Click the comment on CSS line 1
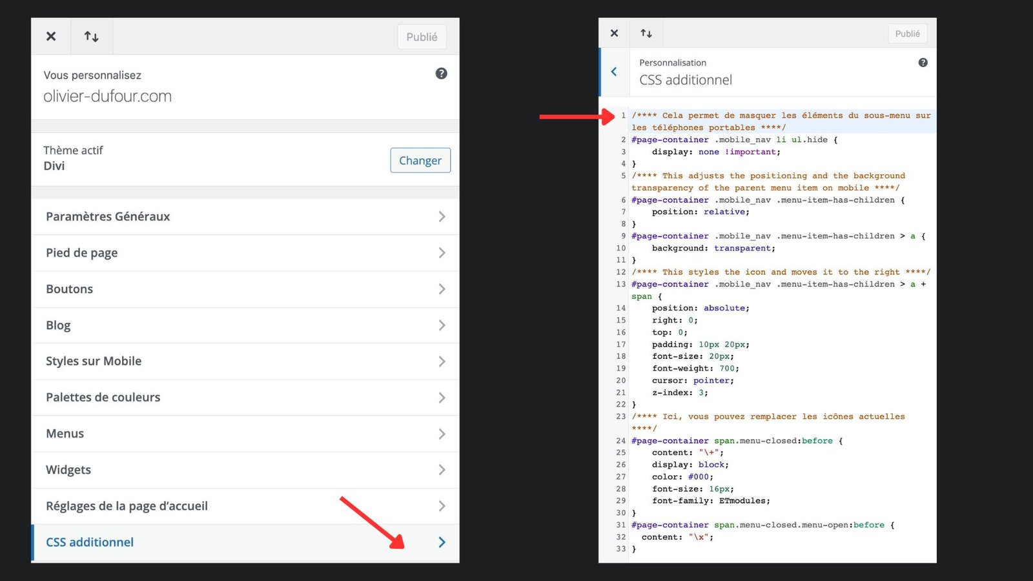 tap(781, 121)
